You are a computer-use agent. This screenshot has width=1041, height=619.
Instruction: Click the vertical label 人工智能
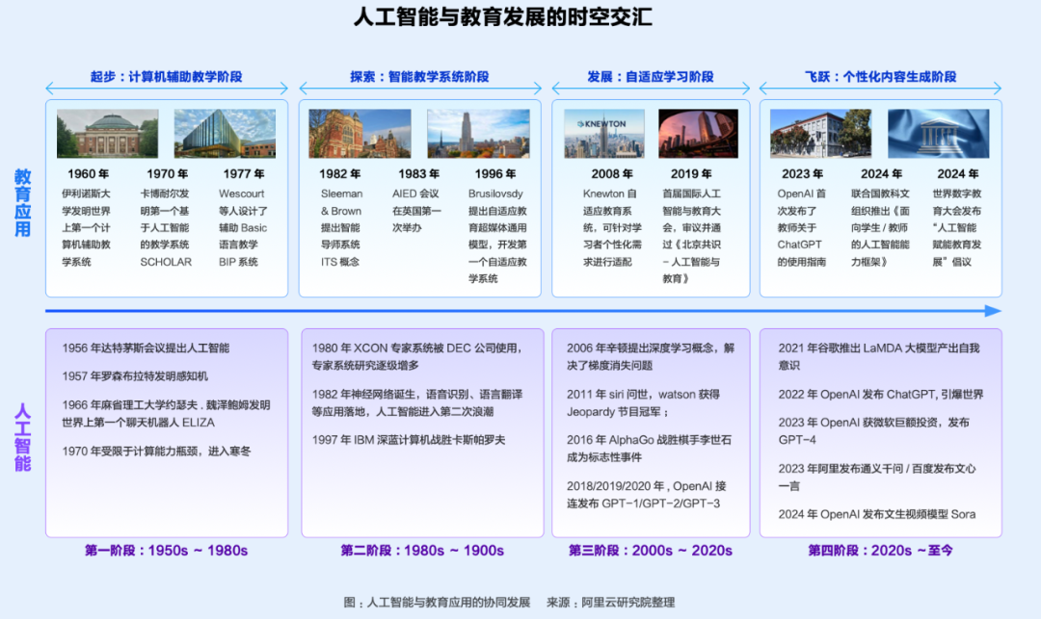coord(22,437)
